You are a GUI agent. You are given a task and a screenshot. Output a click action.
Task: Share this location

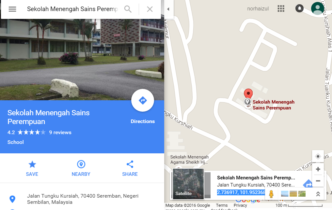tap(130, 168)
